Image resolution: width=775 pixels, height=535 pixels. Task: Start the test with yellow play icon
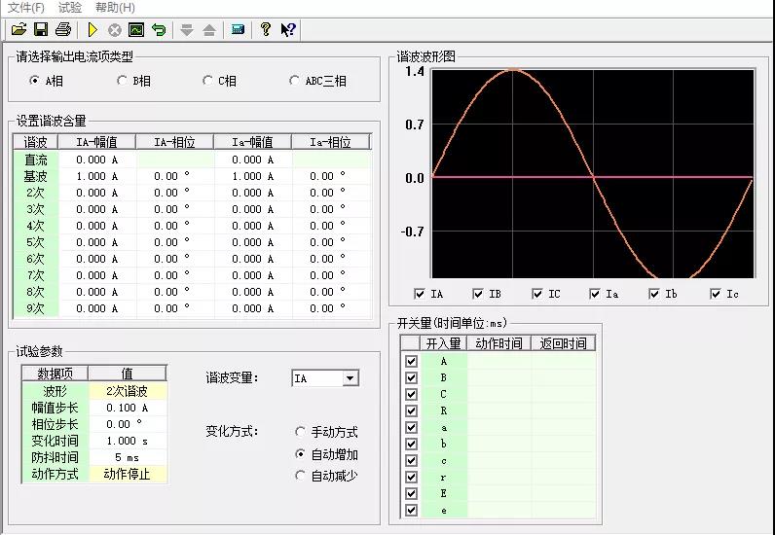click(92, 30)
